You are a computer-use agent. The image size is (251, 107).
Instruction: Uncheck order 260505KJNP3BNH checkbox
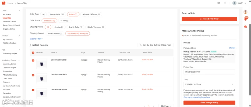click(x=33, y=60)
